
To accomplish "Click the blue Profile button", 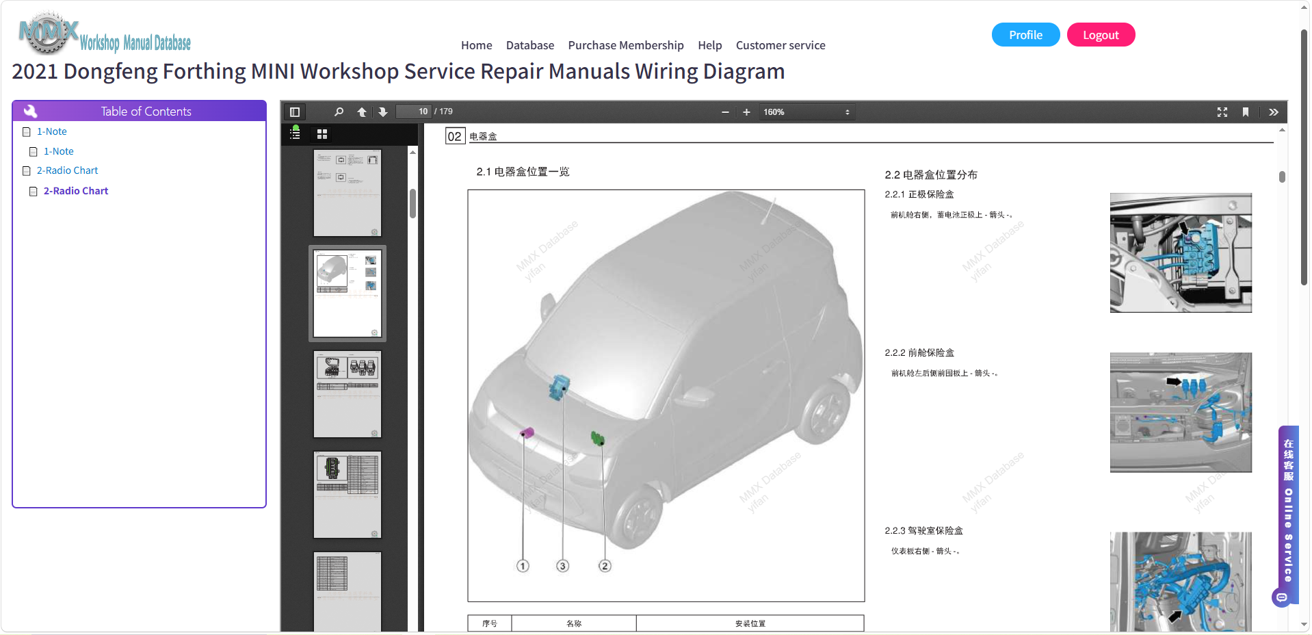I will [x=1025, y=35].
